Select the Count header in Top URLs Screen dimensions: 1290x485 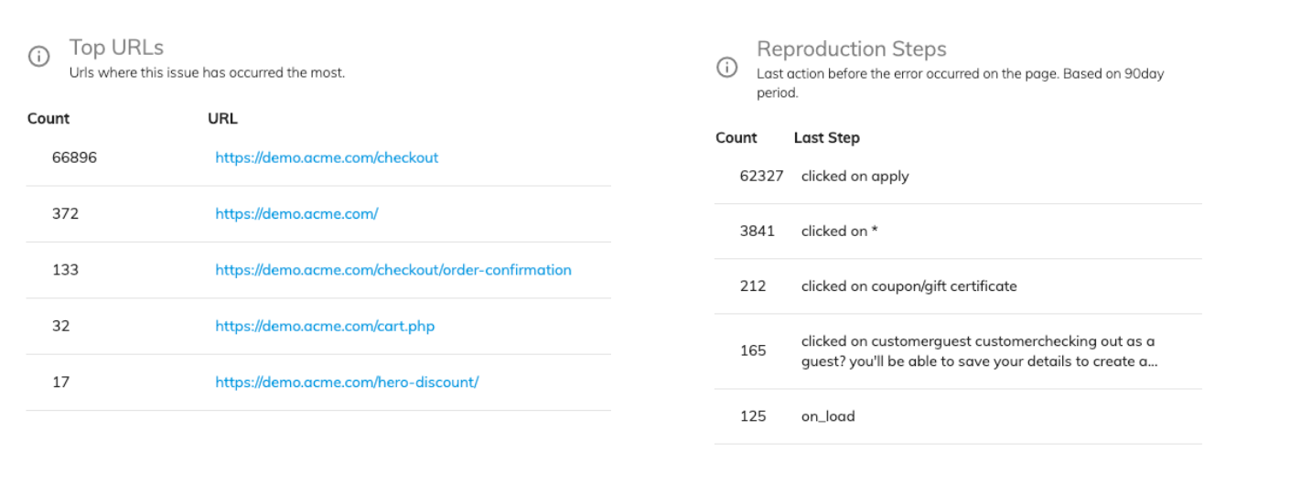pyautogui.click(x=48, y=118)
